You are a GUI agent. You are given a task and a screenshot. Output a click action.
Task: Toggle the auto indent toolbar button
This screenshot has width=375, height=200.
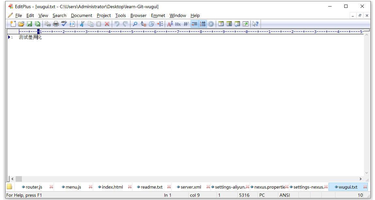pyautogui.click(x=195, y=24)
